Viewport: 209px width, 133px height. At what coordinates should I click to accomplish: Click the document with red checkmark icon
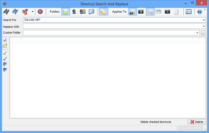coord(5,40)
